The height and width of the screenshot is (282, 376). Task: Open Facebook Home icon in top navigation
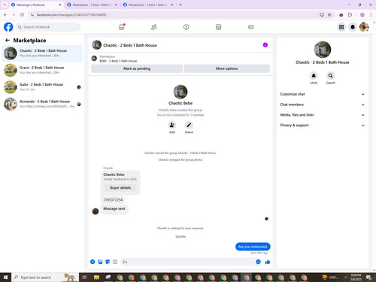[121, 27]
